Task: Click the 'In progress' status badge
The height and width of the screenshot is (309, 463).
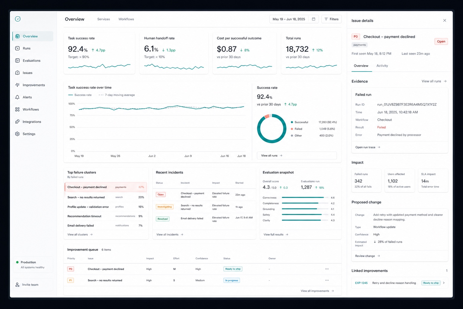Action: (x=231, y=280)
